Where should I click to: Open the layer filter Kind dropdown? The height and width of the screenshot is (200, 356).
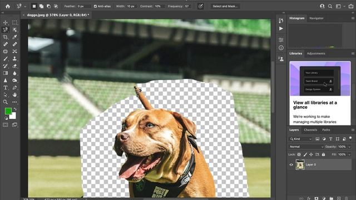click(301, 139)
